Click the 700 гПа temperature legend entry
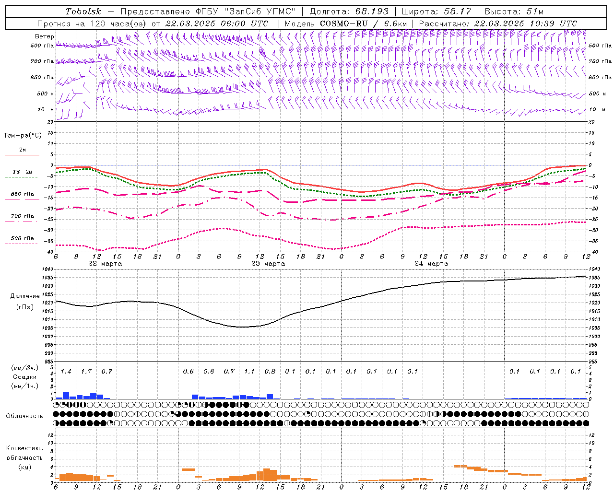 [x=22, y=216]
